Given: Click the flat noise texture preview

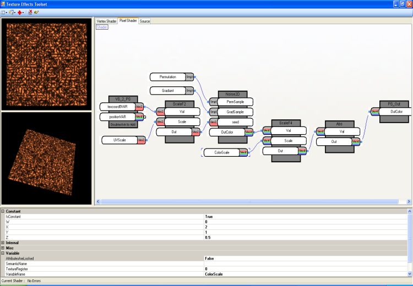Looking at the screenshot, I should coord(47,63).
